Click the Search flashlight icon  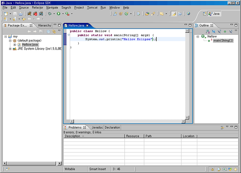[x=153, y=14]
